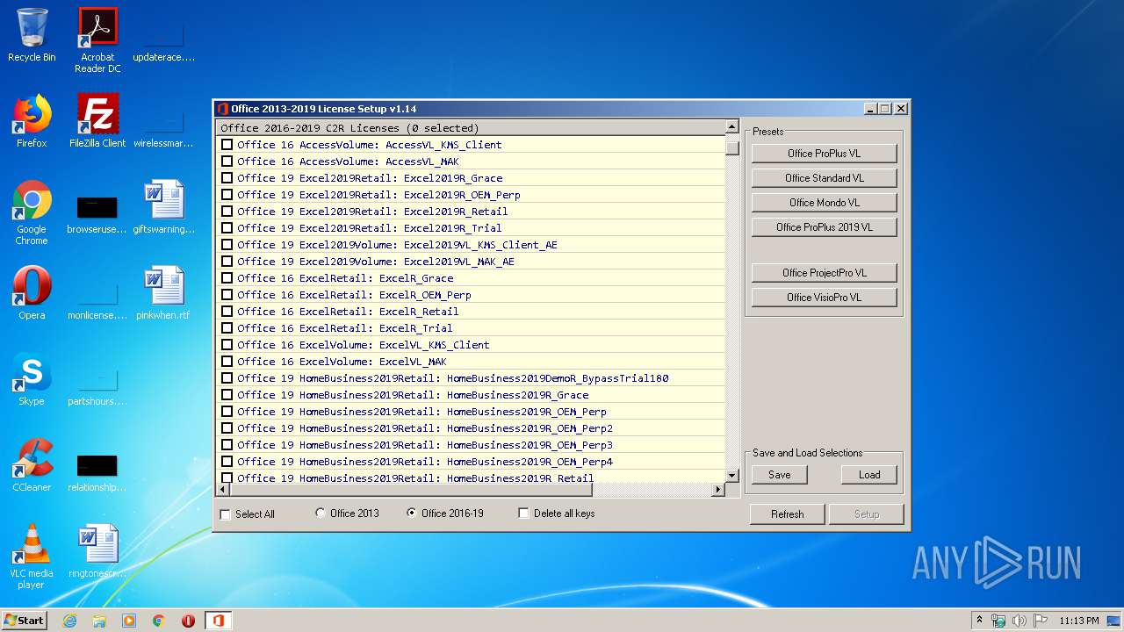The height and width of the screenshot is (632, 1124).
Task: Click the volume tray icon
Action: (1020, 621)
